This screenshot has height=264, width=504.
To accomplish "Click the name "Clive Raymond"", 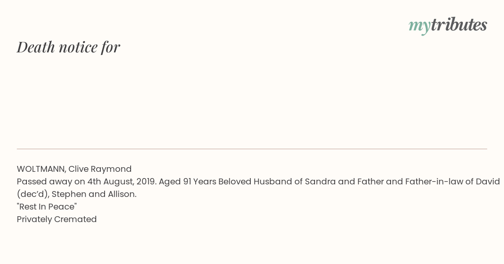I will click(x=100, y=169).
